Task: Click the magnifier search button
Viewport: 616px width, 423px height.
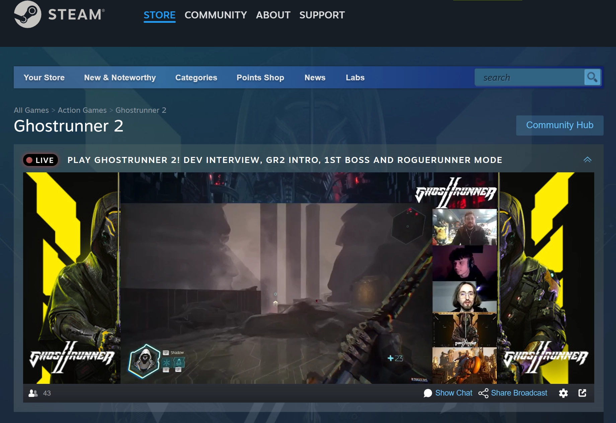Action: pyautogui.click(x=592, y=77)
